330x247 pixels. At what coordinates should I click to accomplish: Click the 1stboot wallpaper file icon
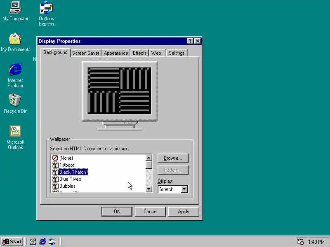55,165
